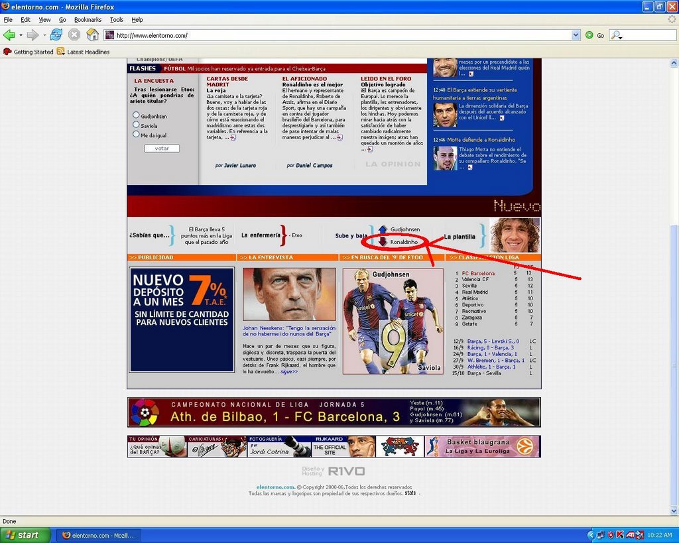Click inside the URL address field

coord(342,36)
